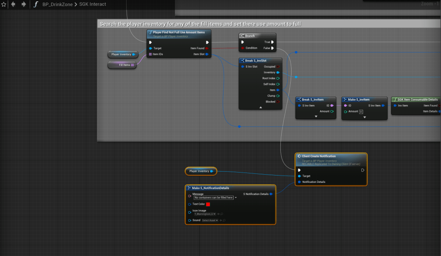Click BP_DrinkZone in the breadcrumb
This screenshot has height=256, width=441.
(x=58, y=4)
